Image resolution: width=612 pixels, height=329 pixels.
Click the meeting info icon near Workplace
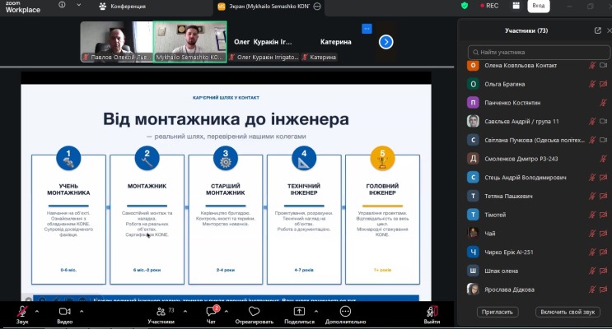pos(62,5)
